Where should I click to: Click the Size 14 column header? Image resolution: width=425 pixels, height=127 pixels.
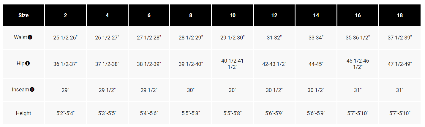point(316,15)
